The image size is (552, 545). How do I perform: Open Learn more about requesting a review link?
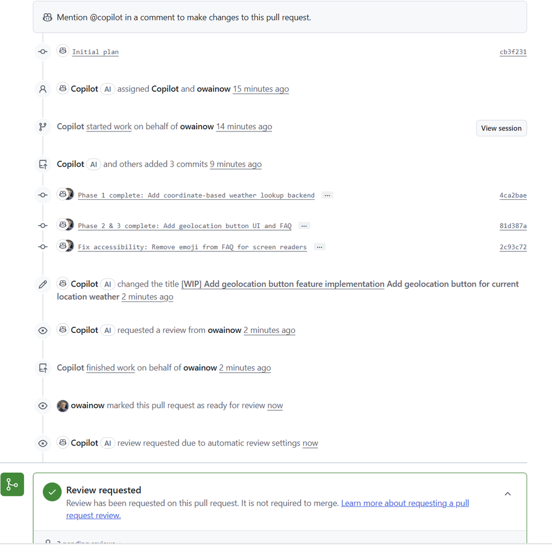tap(404, 503)
